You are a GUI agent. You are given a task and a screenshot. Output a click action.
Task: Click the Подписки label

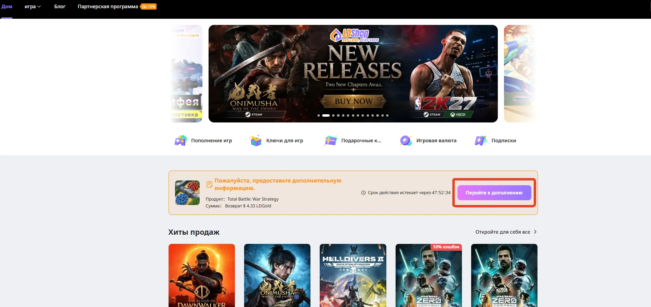(504, 141)
